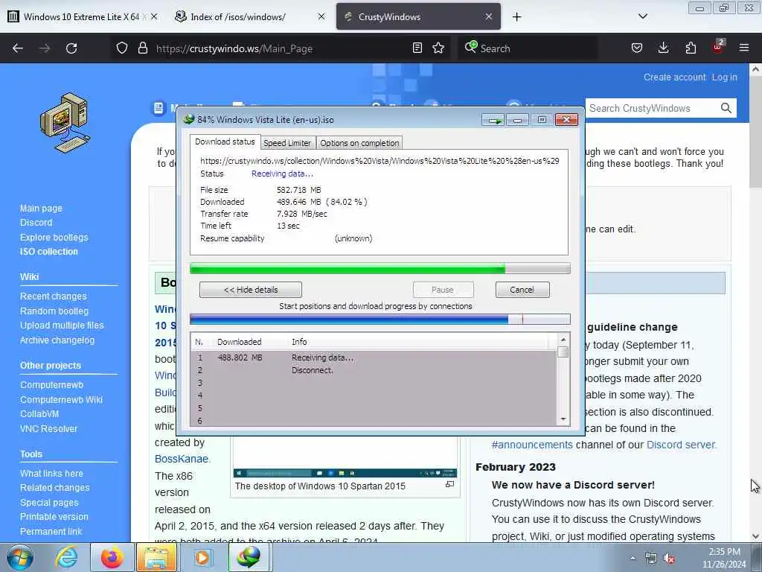Screen dimensions: 762x572
Task: Launch Internet Explorer from taskbar
Action: 66,557
